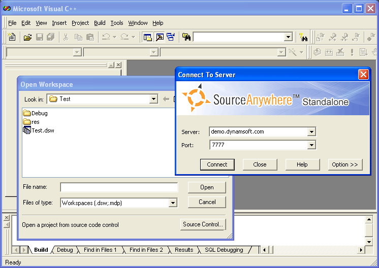The height and width of the screenshot is (268, 379).
Task: Click the File name input field
Action: (x=119, y=187)
